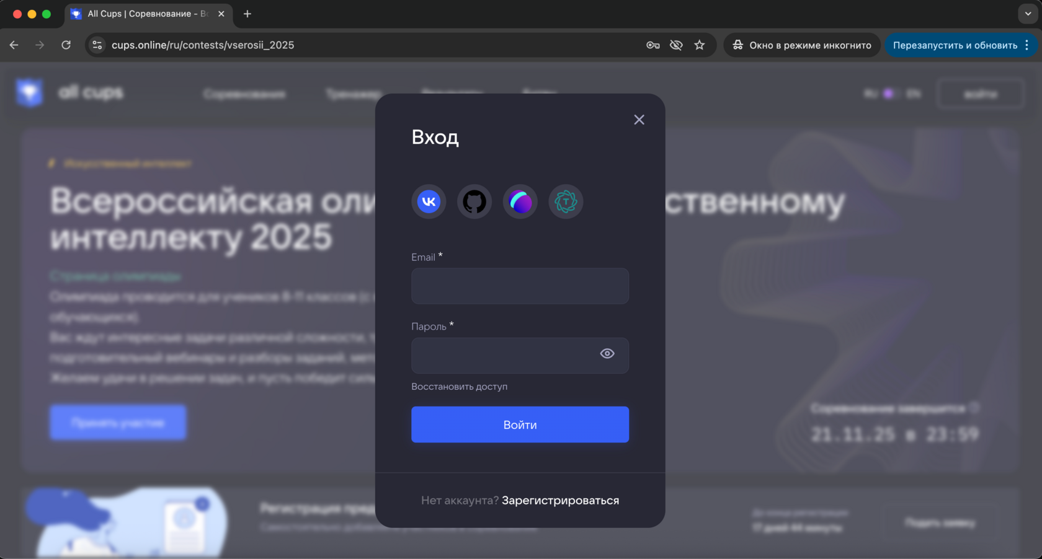Click the tracking protection crossed-eye icon

676,45
